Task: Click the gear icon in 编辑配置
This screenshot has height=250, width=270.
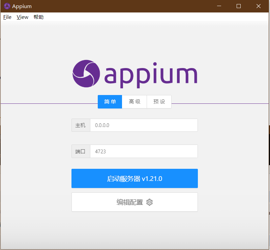Action: (149, 202)
